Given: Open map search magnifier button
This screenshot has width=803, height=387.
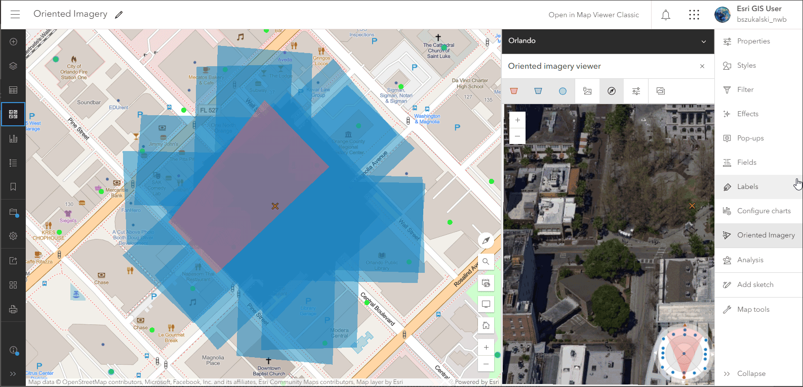Looking at the screenshot, I should (486, 261).
